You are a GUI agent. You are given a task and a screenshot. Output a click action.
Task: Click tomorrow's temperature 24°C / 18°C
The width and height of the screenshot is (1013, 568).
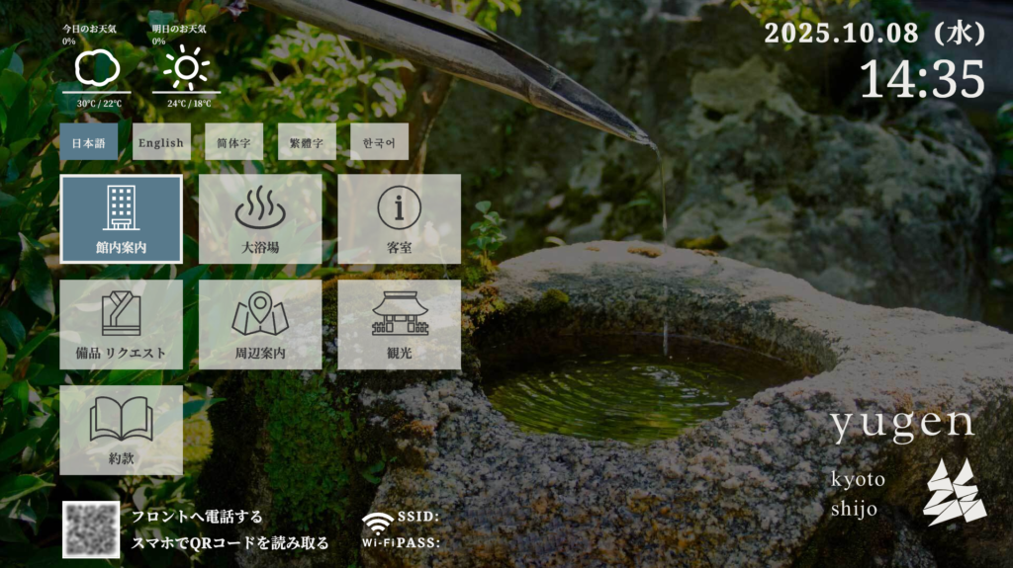189,104
